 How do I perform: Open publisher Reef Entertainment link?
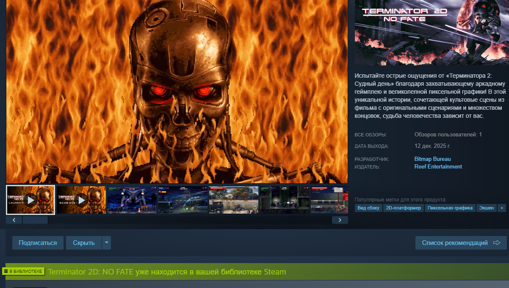pyautogui.click(x=438, y=167)
